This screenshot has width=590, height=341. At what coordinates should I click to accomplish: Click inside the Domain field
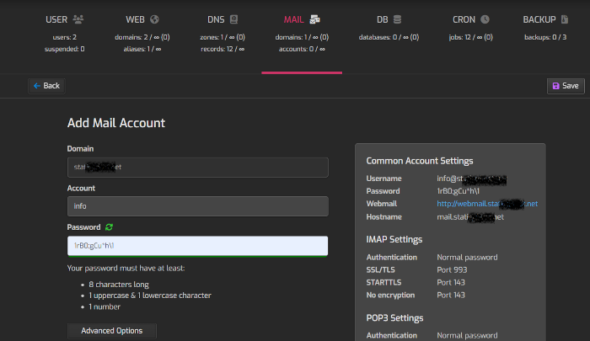pos(197,167)
